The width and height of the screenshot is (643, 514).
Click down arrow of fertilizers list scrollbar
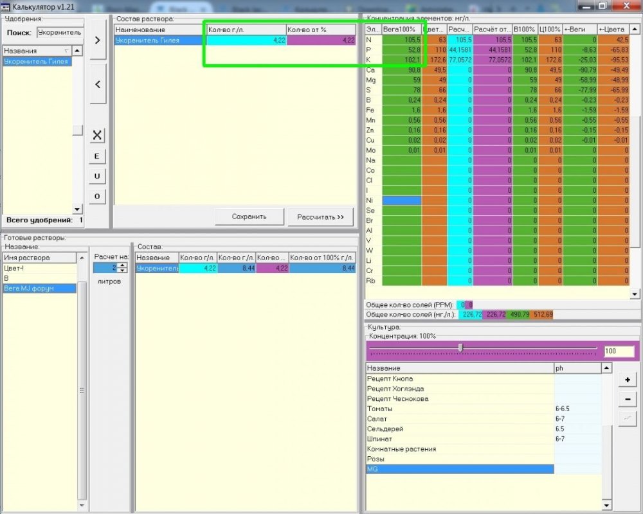(x=77, y=209)
